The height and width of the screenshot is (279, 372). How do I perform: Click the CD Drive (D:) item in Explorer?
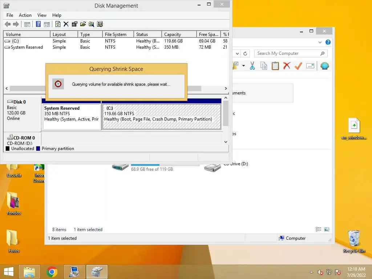(x=225, y=166)
